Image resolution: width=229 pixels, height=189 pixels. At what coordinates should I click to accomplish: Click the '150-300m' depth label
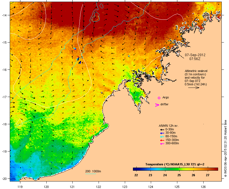pyautogui.click(x=172, y=140)
